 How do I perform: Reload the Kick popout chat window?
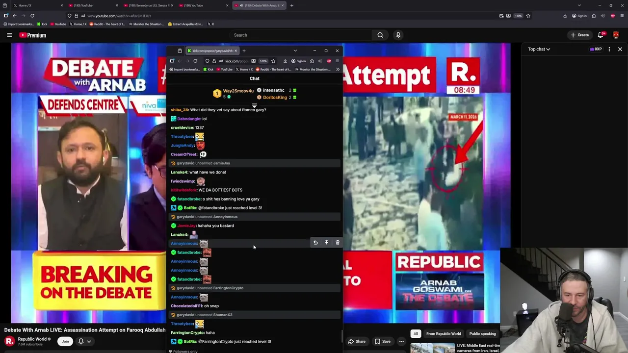[195, 61]
